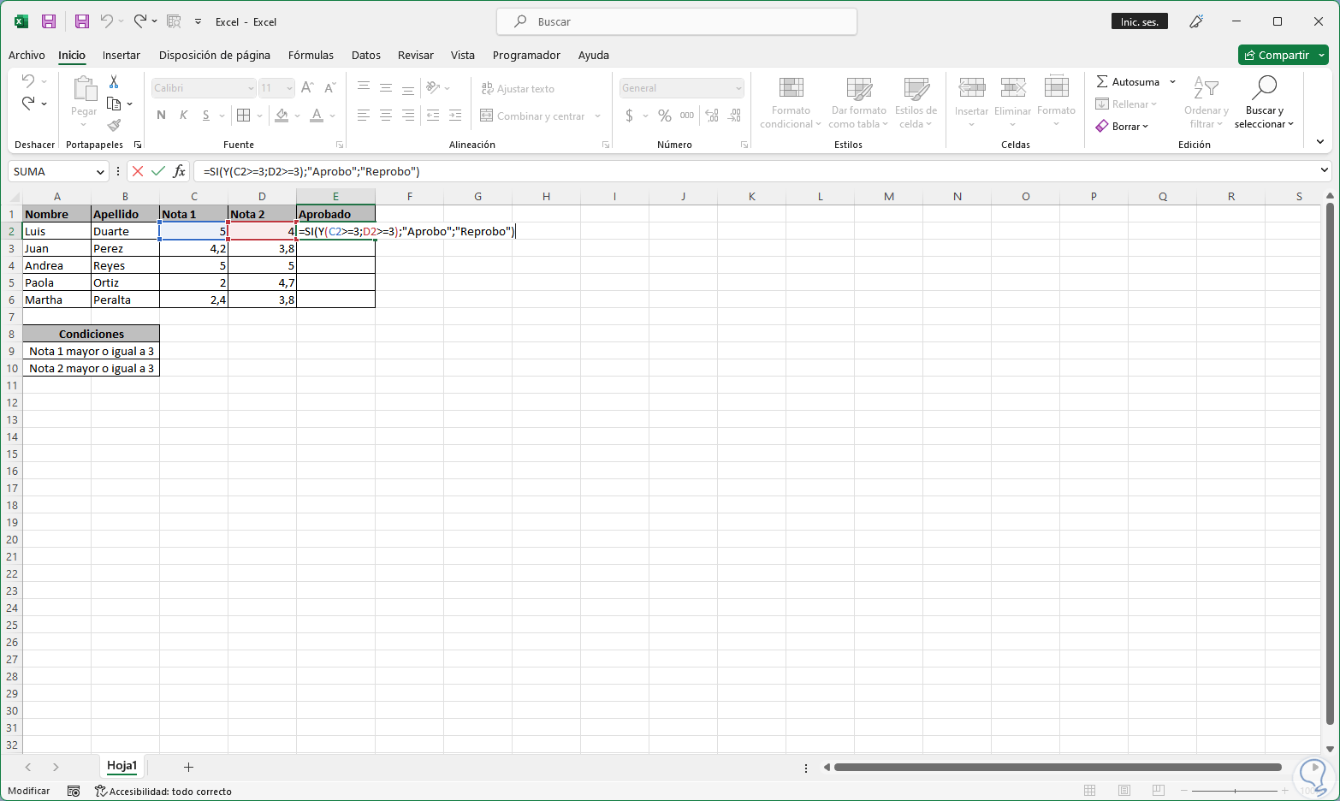Confirm the formula with the checkmark icon
Screen dimensions: 1340x801
coord(158,171)
